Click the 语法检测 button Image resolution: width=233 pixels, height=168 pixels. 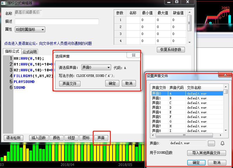pos(13,138)
